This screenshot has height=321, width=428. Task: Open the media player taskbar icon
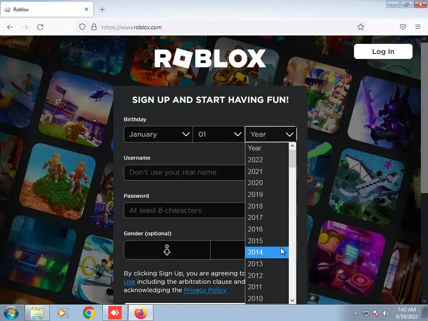(63, 313)
